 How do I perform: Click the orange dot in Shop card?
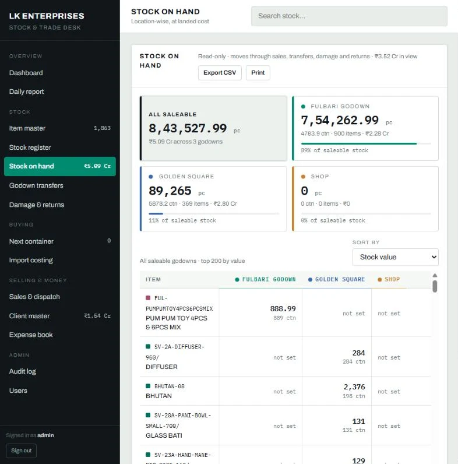[x=303, y=177]
